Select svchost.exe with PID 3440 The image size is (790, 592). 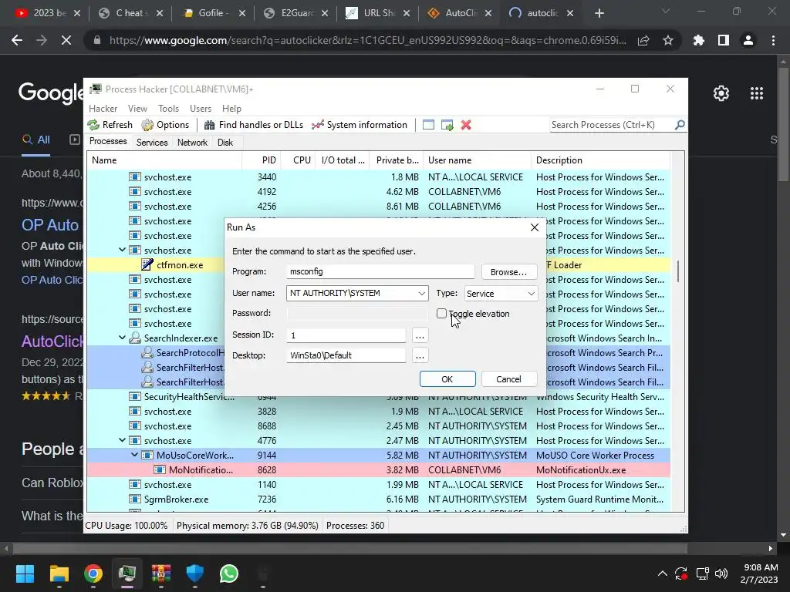(378, 177)
